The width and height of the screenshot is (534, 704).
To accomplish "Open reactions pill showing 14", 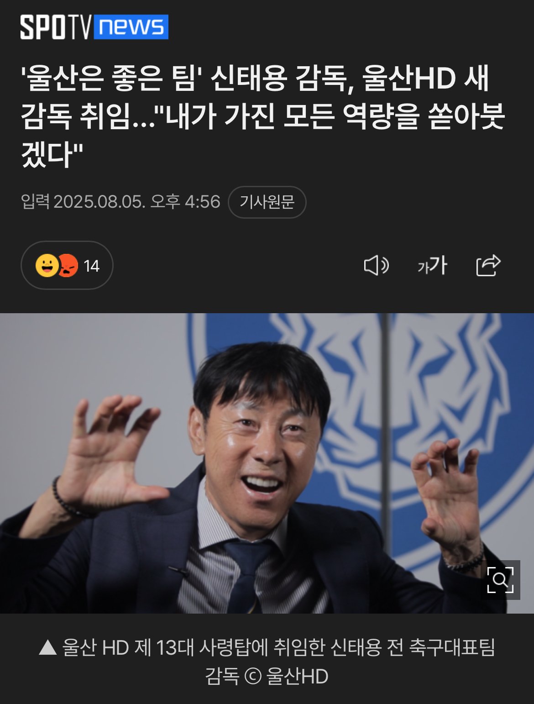I will coord(67,265).
